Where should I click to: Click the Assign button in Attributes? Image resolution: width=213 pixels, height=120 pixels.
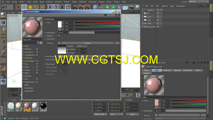[146, 73]
